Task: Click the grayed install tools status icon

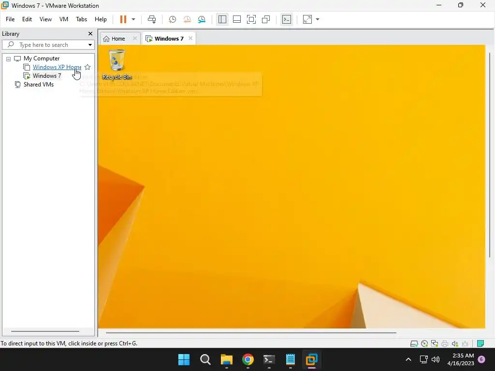Action: coord(465,343)
